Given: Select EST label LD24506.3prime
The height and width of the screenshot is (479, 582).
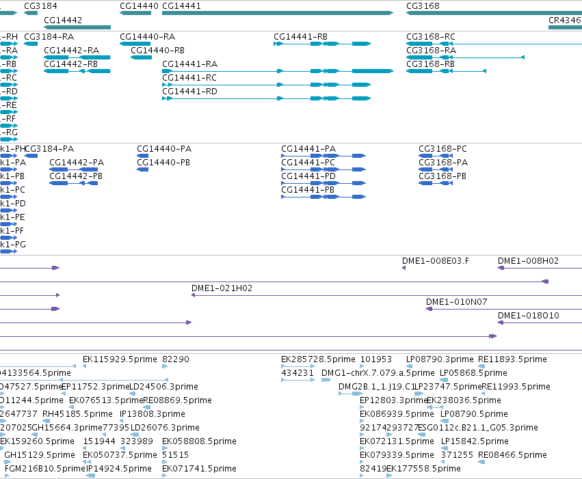Looking at the screenshot, I should click(x=163, y=387).
